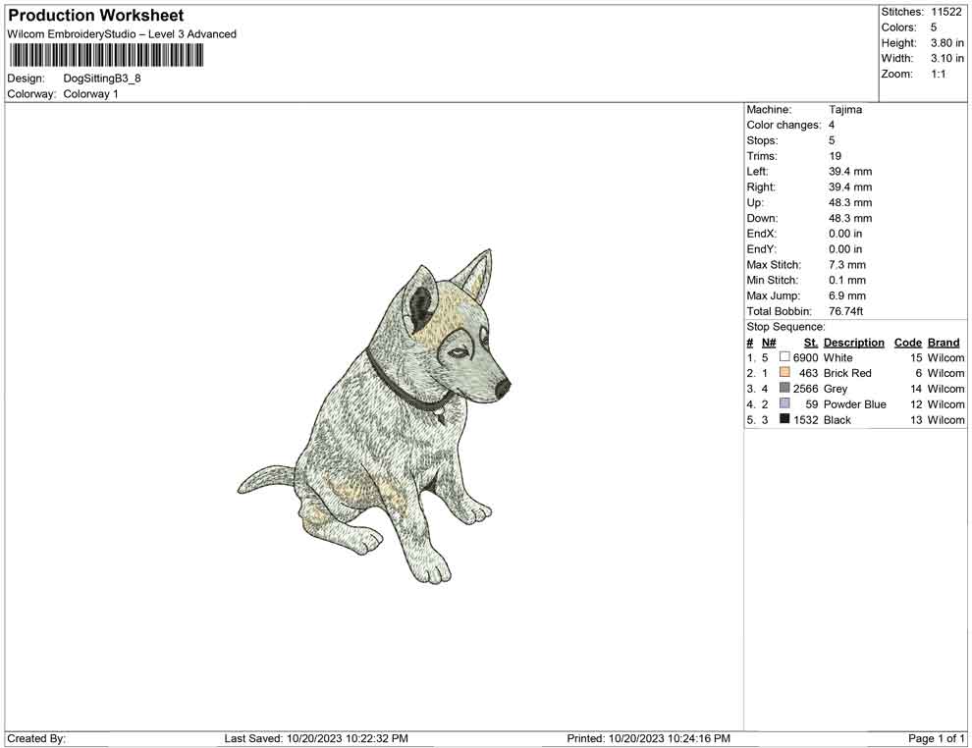Click the Last Saved timestamp '10/20/2023 10:22:32 PM'
The height and width of the screenshot is (748, 972).
(x=348, y=739)
